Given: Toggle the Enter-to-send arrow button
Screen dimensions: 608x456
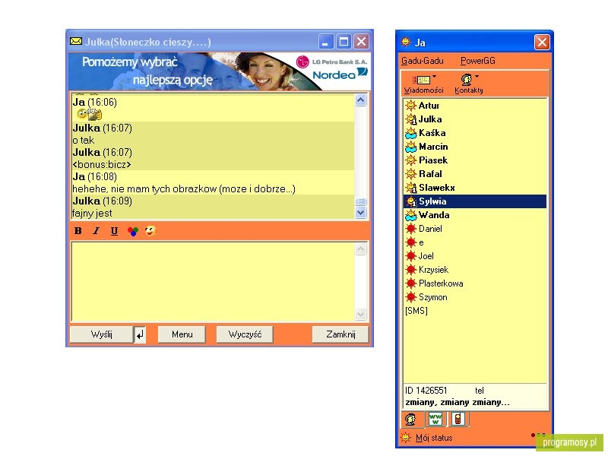Looking at the screenshot, I should tap(140, 334).
